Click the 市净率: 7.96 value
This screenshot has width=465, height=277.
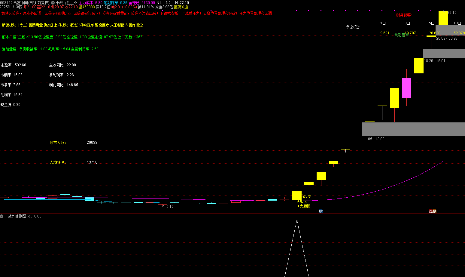point(11,85)
